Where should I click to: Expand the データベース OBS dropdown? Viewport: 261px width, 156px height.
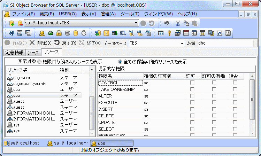click(x=182, y=43)
